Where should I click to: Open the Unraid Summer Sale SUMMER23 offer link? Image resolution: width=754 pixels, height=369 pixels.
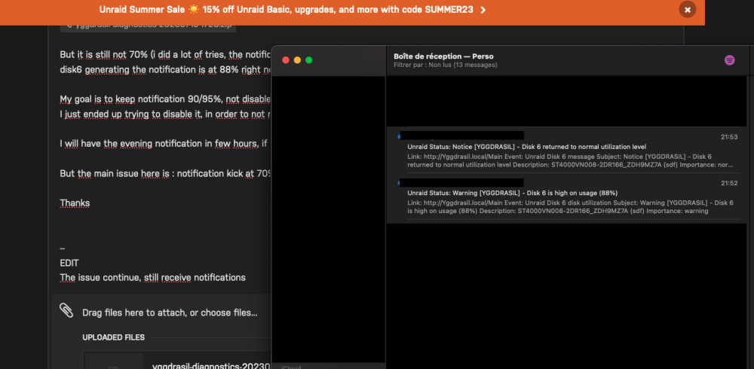(x=286, y=10)
